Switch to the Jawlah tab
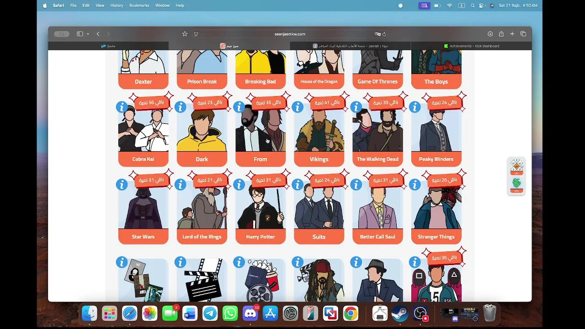The width and height of the screenshot is (585, 329). pos(350,46)
